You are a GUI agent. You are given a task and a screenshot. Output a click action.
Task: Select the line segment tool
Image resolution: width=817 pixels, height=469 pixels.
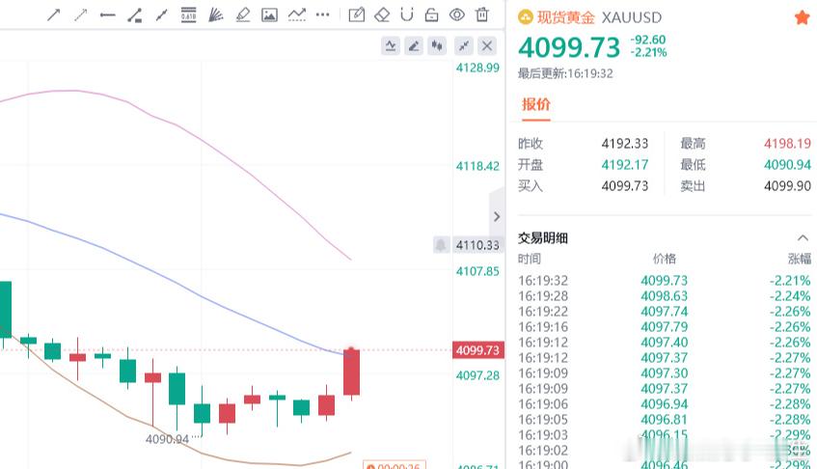(161, 15)
